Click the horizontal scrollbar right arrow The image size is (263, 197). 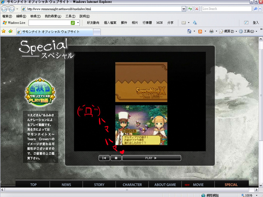pyautogui.click(x=256, y=190)
